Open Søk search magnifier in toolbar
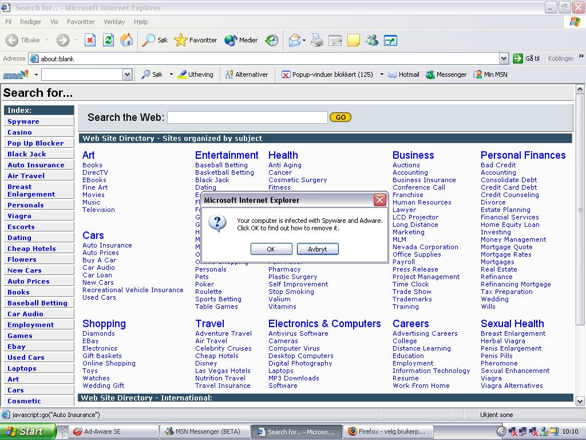The image size is (586, 440). tap(155, 40)
